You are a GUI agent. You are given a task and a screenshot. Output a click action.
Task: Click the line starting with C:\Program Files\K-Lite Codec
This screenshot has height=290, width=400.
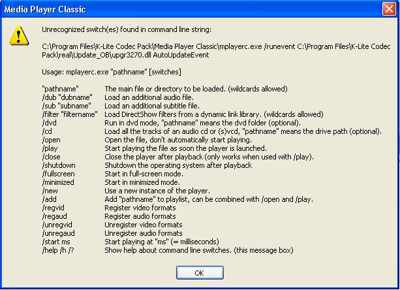click(x=216, y=46)
